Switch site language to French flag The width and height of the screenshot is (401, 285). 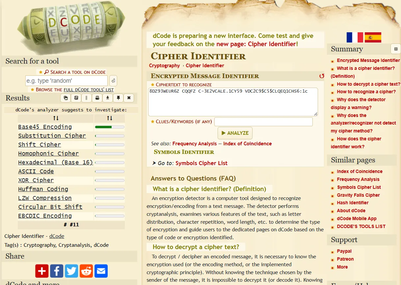pyautogui.click(x=355, y=37)
